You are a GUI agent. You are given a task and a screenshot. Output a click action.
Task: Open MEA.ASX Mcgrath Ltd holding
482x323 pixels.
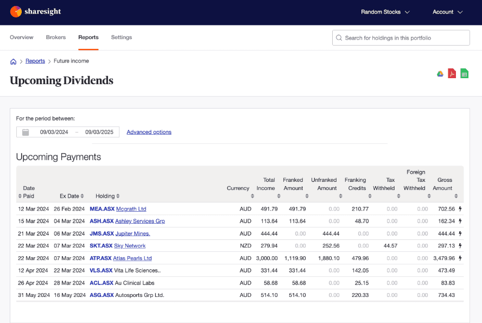[x=118, y=209]
